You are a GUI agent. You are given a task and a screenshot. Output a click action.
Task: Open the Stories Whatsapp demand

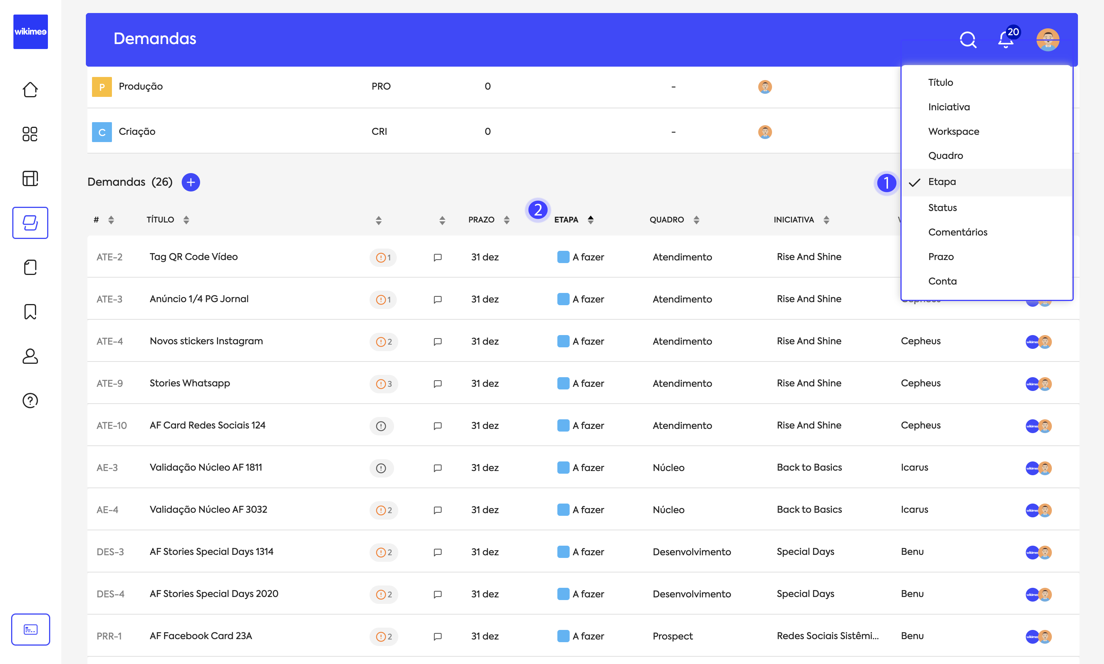(x=190, y=383)
